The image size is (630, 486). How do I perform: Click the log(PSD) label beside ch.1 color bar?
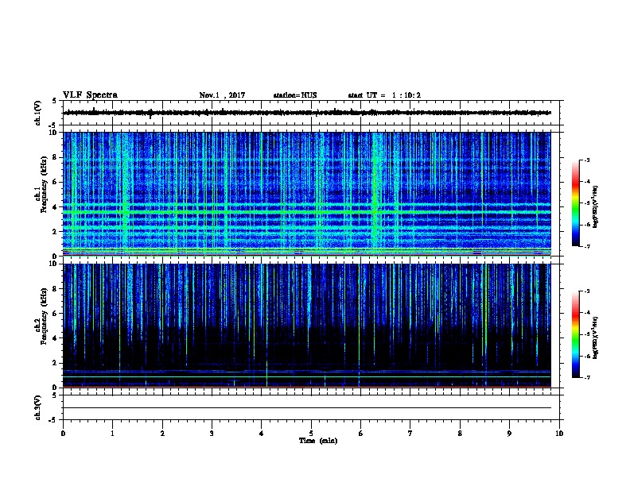tap(596, 207)
